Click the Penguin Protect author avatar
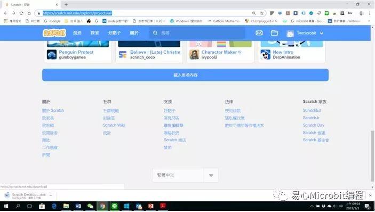Image resolution: width=375 pixels, height=212 pixels. [52, 54]
